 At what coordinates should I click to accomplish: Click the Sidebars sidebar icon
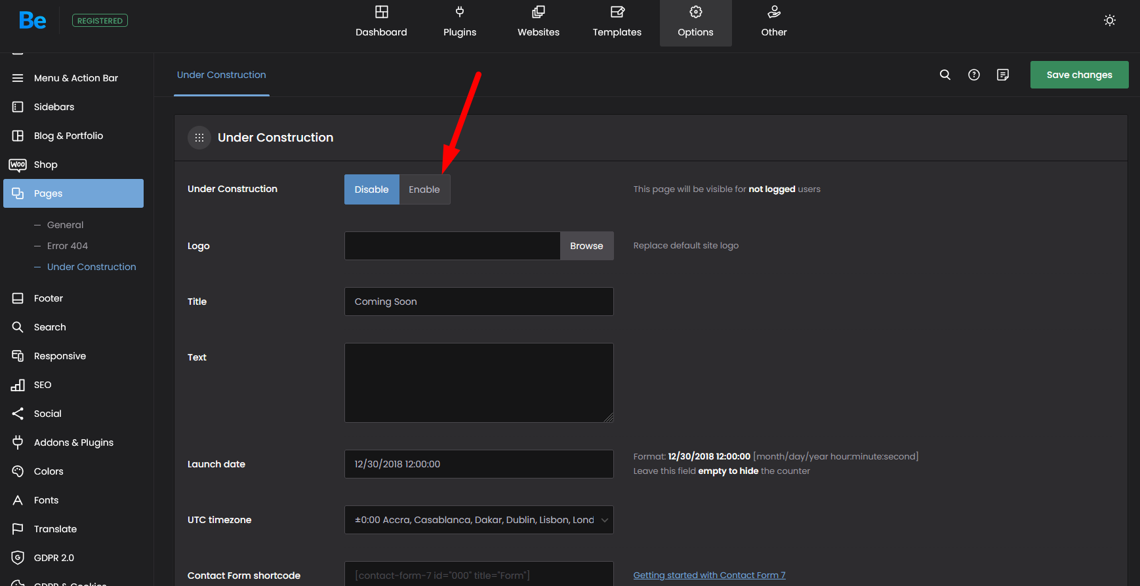(18, 107)
